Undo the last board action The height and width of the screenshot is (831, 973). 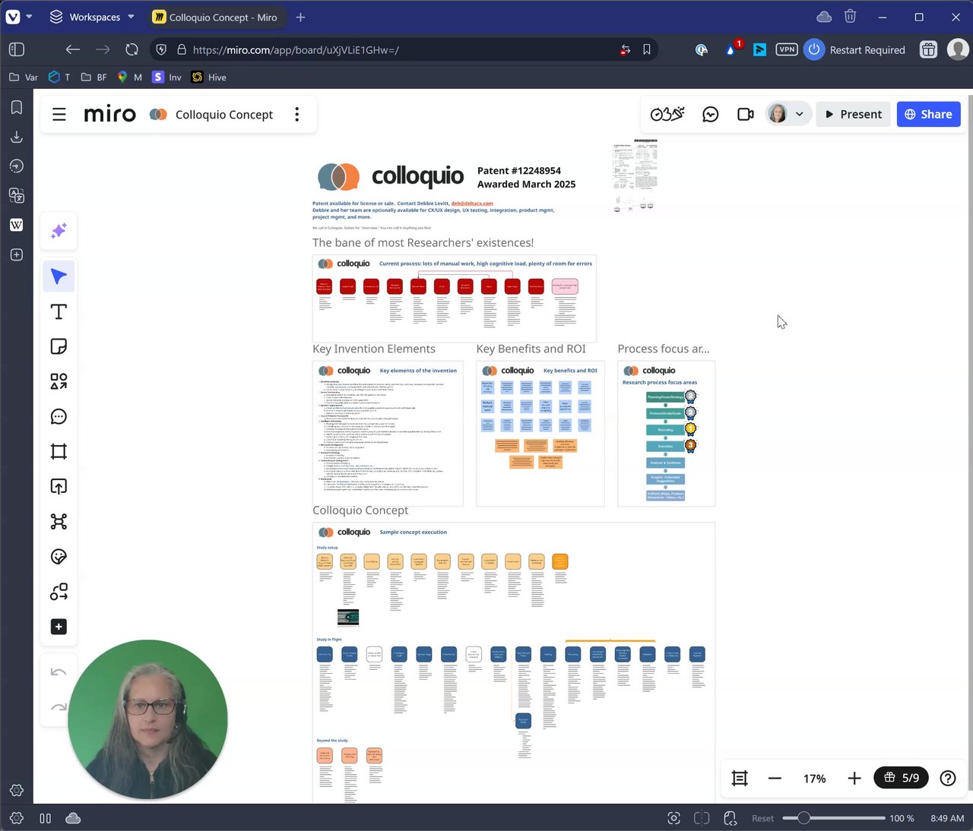(59, 672)
